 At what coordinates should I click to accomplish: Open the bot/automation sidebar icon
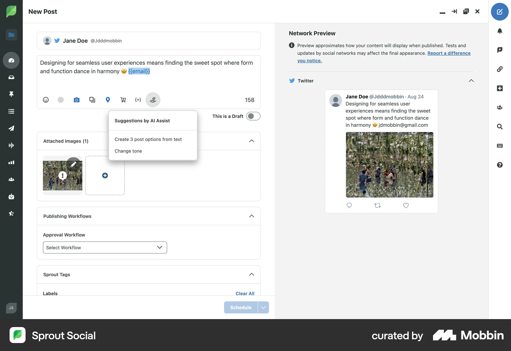click(x=11, y=197)
